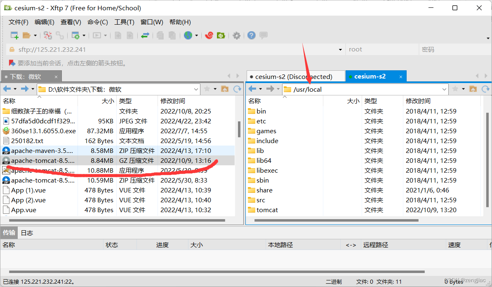Expand the Open session dropdown arrow

pos(35,35)
